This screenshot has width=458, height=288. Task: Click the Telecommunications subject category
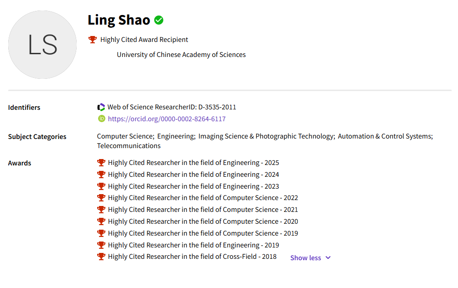tap(129, 146)
